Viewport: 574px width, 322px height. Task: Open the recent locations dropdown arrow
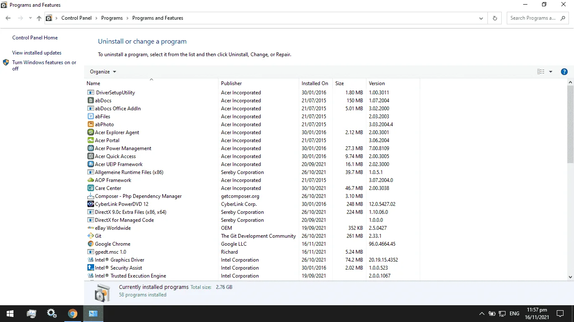(30, 18)
